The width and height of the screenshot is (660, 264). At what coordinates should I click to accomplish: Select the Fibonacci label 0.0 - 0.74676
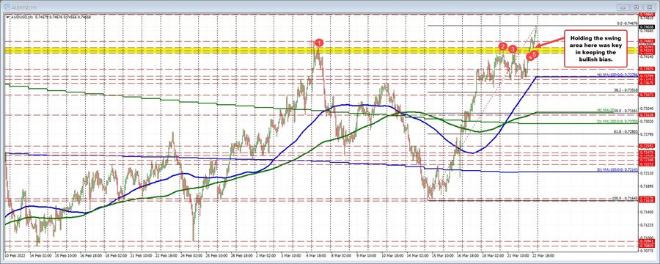coord(626,23)
